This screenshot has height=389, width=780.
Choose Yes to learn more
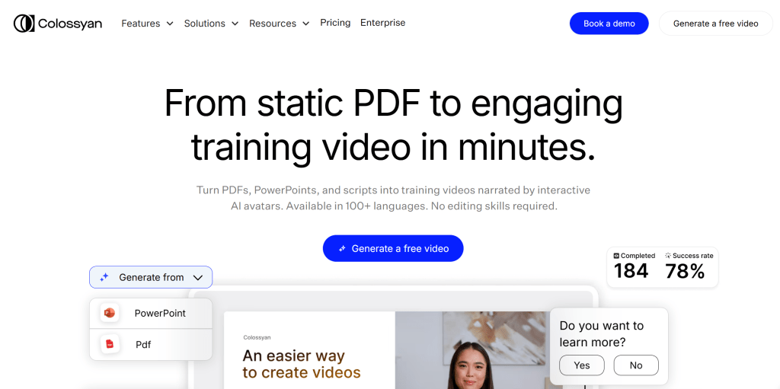click(582, 365)
